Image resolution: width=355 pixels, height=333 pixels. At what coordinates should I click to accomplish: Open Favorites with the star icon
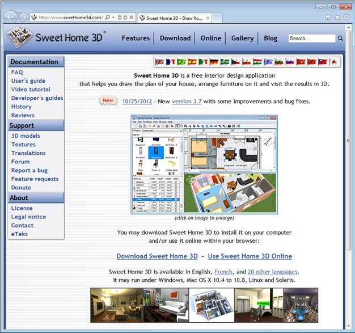pyautogui.click(x=337, y=17)
